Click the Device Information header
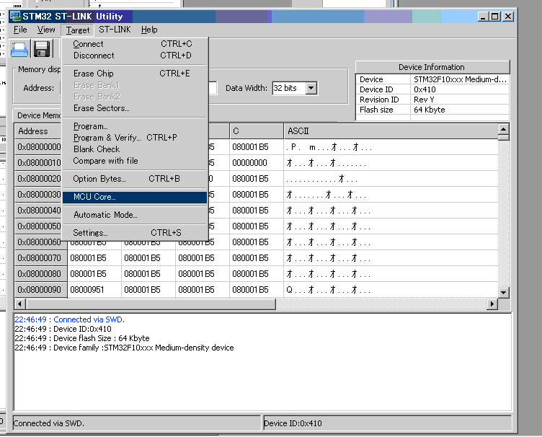Screen dimensions: 542x437 click(432, 67)
